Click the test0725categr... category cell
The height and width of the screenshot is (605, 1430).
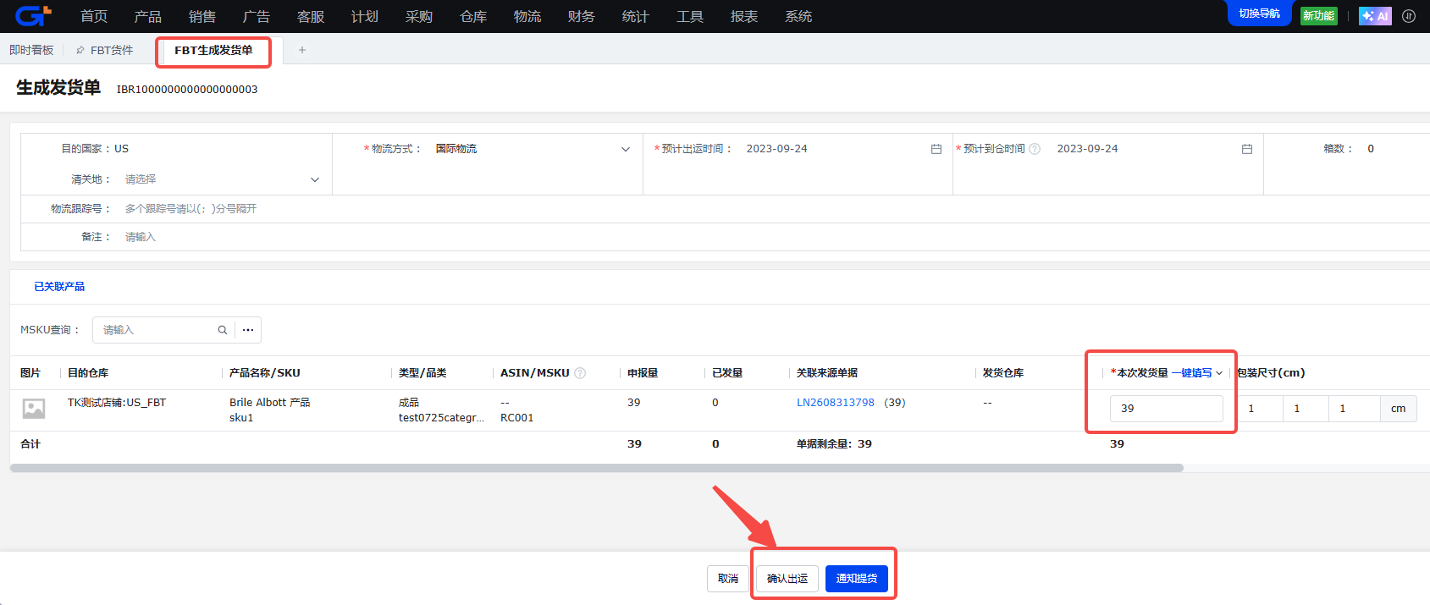[441, 418]
